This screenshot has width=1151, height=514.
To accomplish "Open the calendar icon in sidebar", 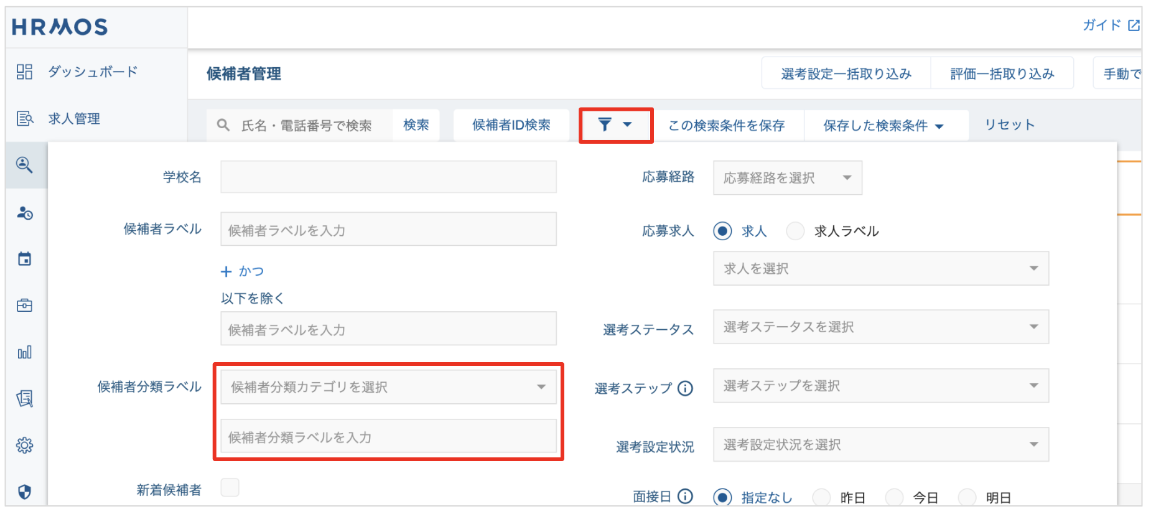I will tap(25, 259).
